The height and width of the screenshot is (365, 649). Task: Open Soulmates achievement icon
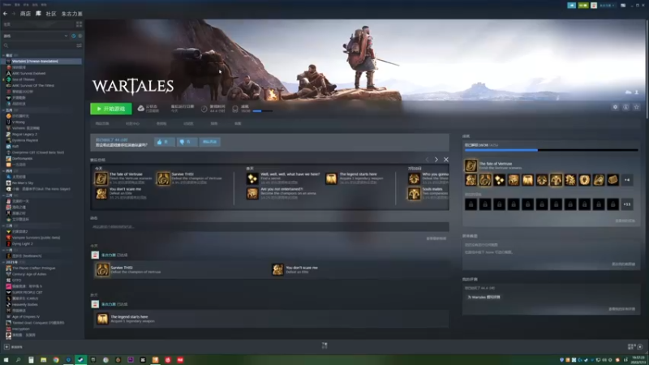pos(414,193)
